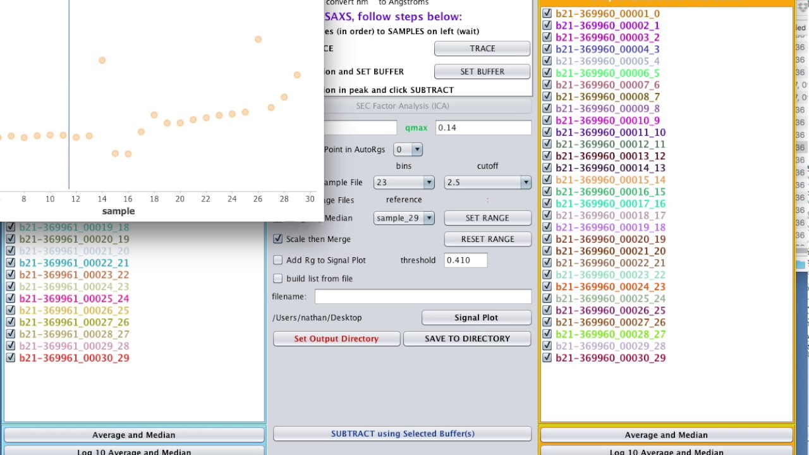Open the Point in AutoRgs dropdown
Viewport: 809px width, 455px height.
pyautogui.click(x=408, y=150)
